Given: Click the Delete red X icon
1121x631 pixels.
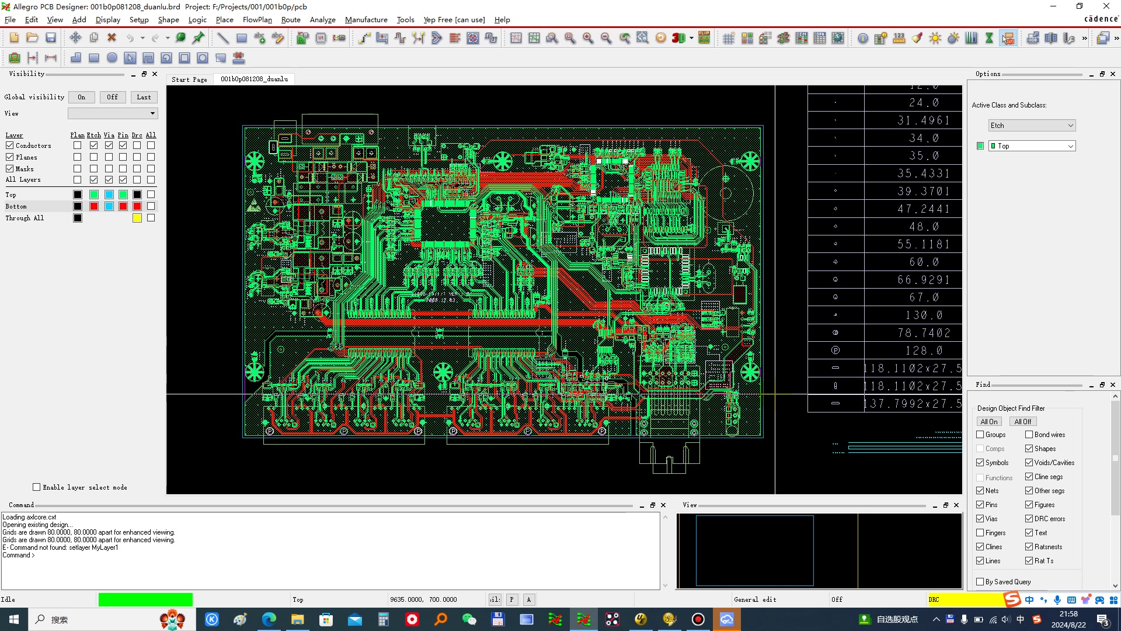Looking at the screenshot, I should [x=112, y=38].
